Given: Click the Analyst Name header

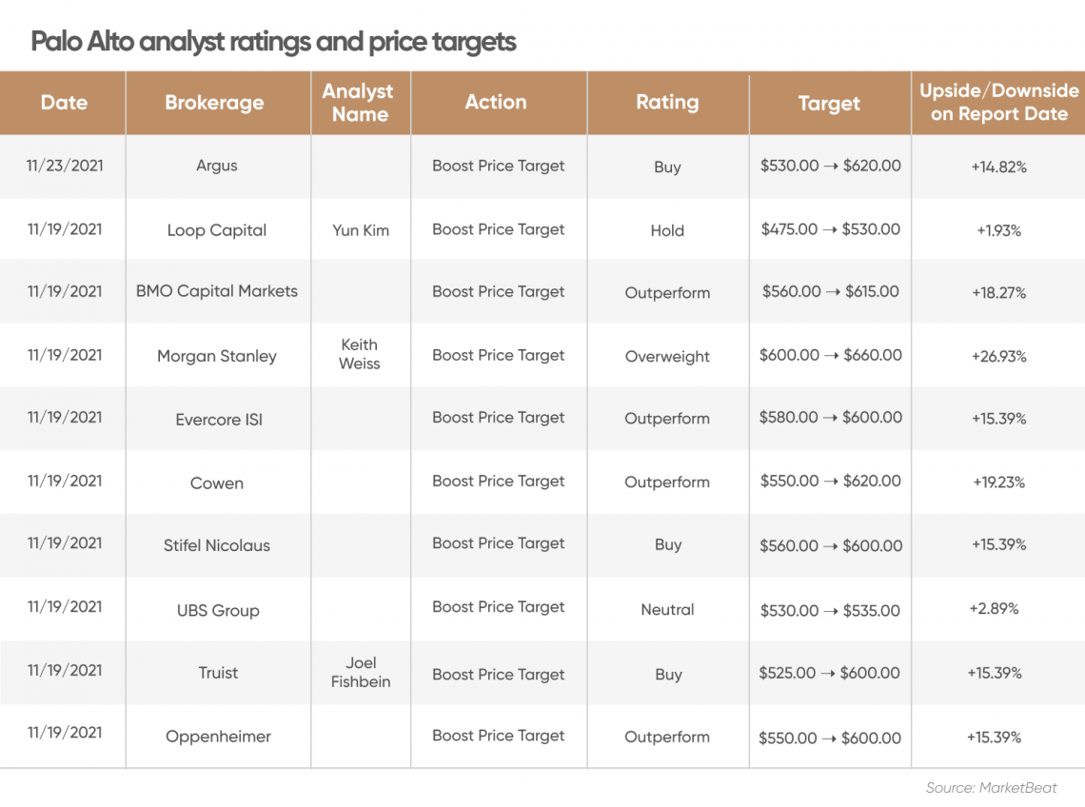Looking at the screenshot, I should 361,103.
